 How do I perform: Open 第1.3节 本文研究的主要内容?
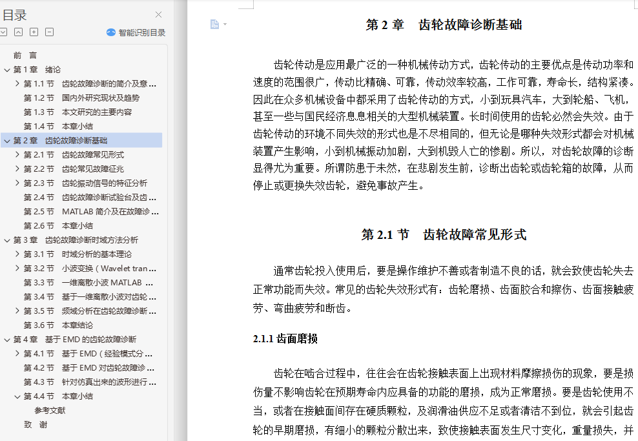click(x=77, y=112)
